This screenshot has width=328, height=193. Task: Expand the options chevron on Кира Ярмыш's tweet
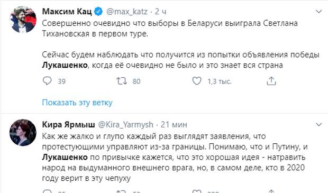318,125
